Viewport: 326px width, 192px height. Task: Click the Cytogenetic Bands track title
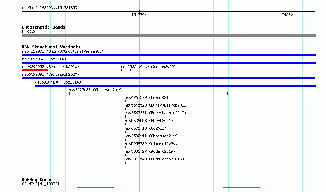[44, 27]
